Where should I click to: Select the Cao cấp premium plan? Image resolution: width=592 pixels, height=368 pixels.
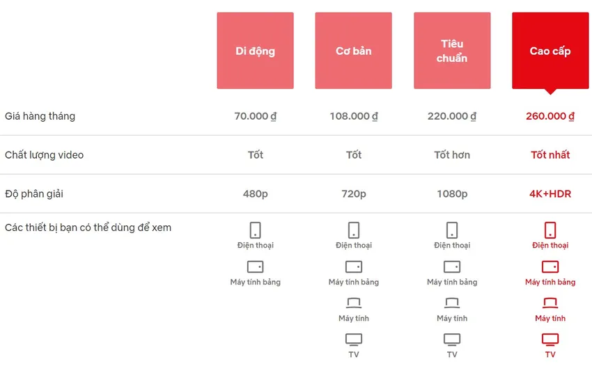pos(550,51)
